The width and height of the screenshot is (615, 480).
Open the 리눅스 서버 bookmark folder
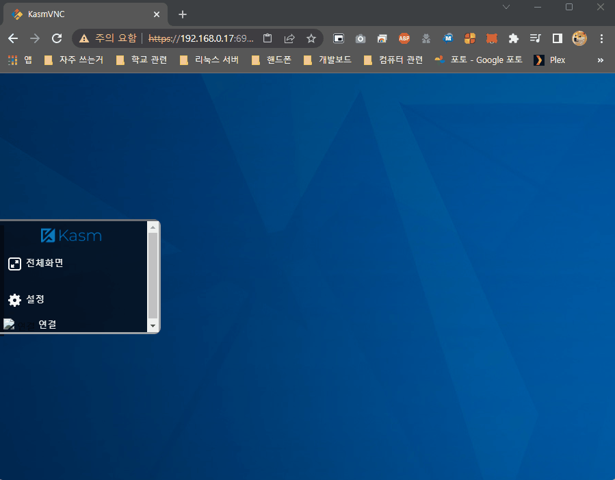(x=209, y=60)
